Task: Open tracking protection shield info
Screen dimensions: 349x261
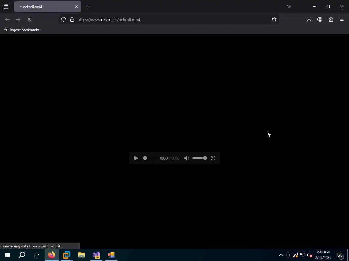Action: (64, 20)
